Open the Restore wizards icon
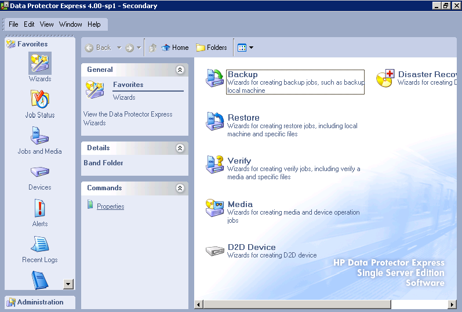This screenshot has height=312, width=462. click(x=215, y=121)
